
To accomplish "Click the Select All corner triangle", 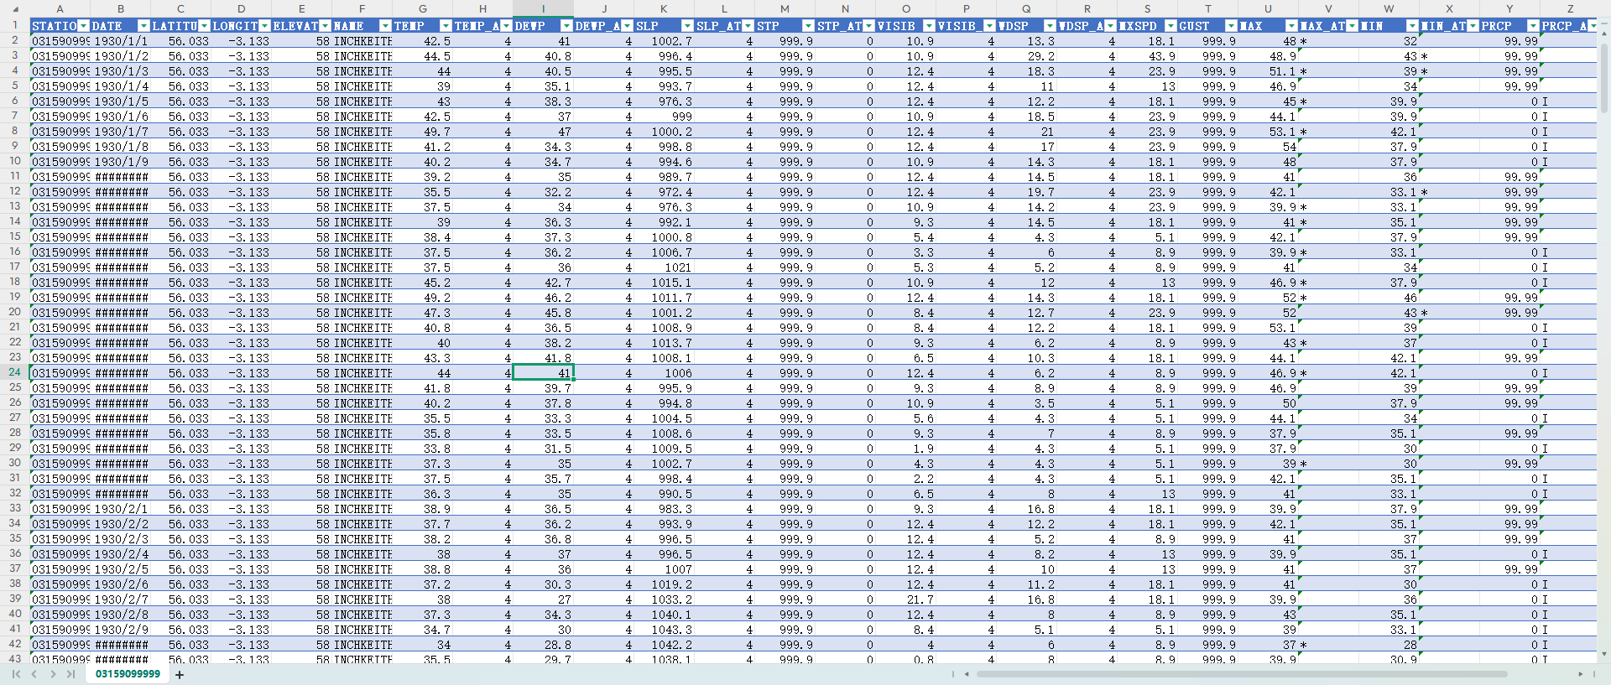I will pyautogui.click(x=15, y=9).
